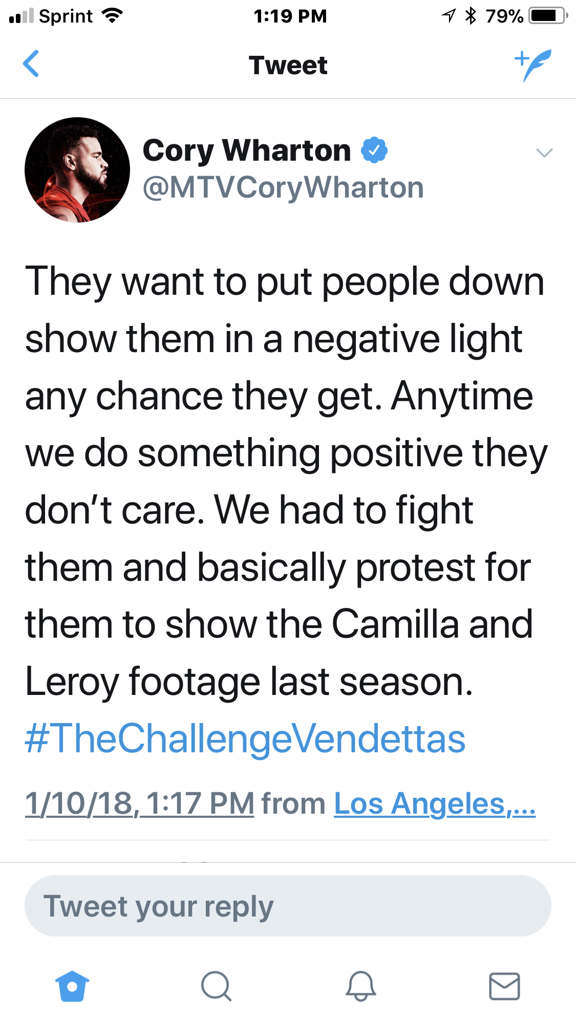Tap the Bluetooth status icon

pyautogui.click(x=471, y=16)
